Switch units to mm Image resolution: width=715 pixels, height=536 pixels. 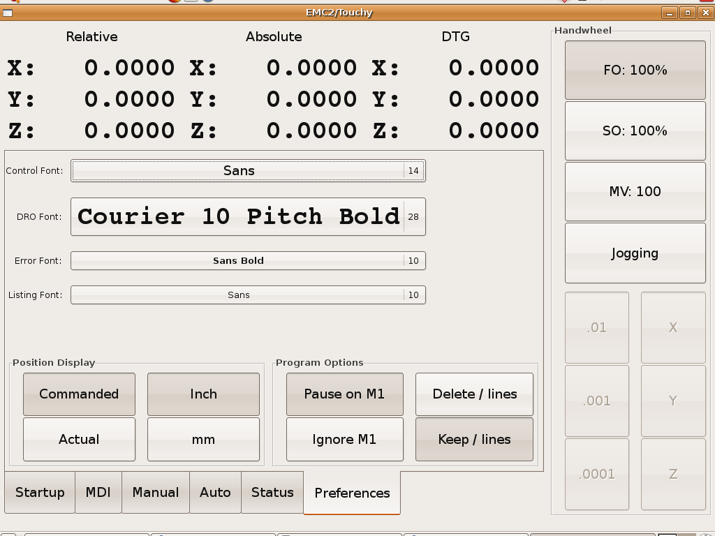(203, 440)
